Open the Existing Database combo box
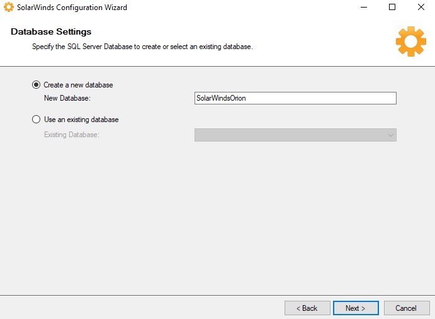This screenshot has width=435, height=319. [x=290, y=135]
